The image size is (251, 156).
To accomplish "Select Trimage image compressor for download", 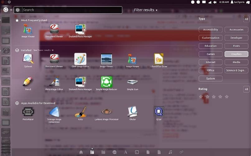I will tap(54, 115).
